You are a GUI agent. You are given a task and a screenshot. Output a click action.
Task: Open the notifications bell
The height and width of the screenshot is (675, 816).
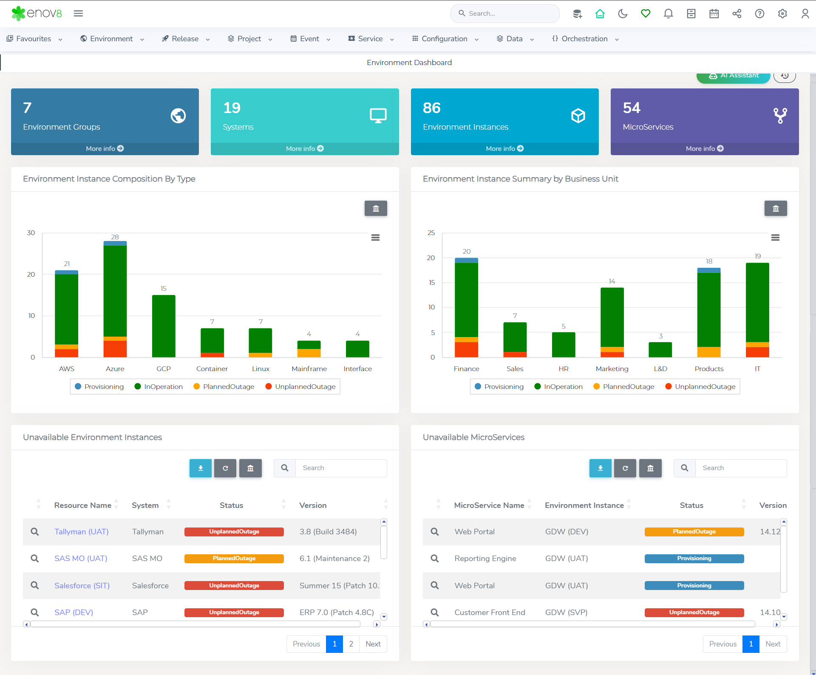pyautogui.click(x=668, y=14)
